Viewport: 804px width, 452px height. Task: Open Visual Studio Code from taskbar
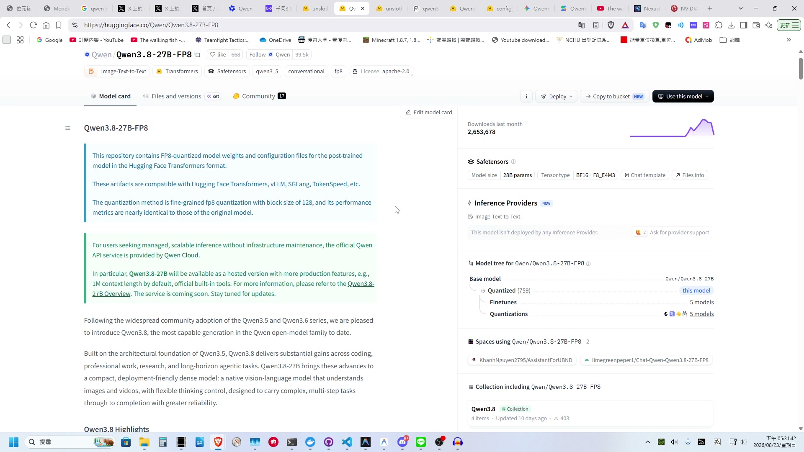click(347, 442)
